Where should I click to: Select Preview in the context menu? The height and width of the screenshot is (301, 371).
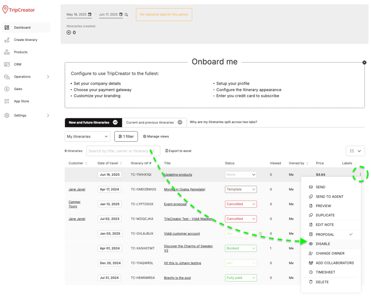323,206
